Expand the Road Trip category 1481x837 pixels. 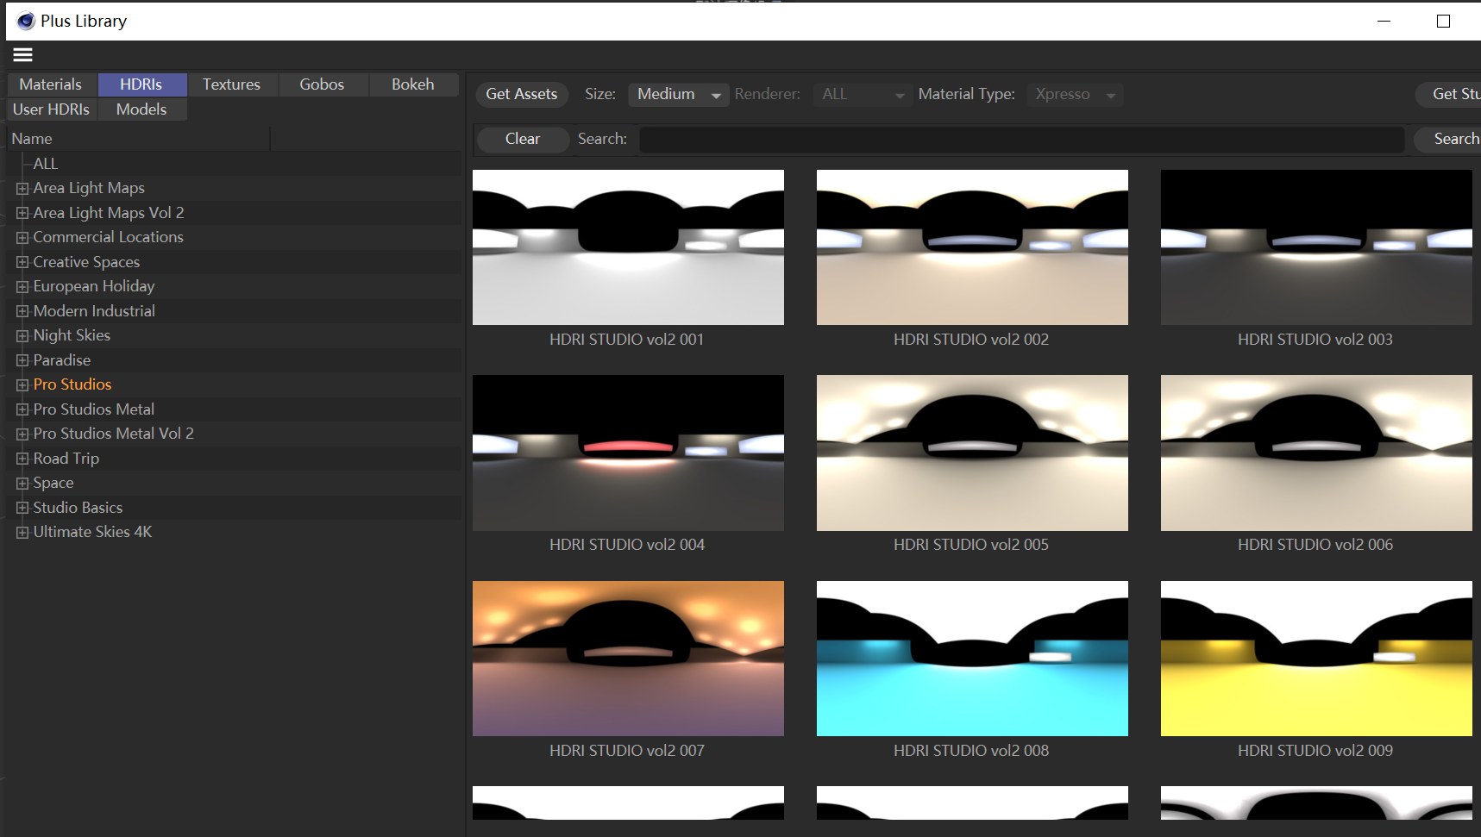pyautogui.click(x=22, y=459)
